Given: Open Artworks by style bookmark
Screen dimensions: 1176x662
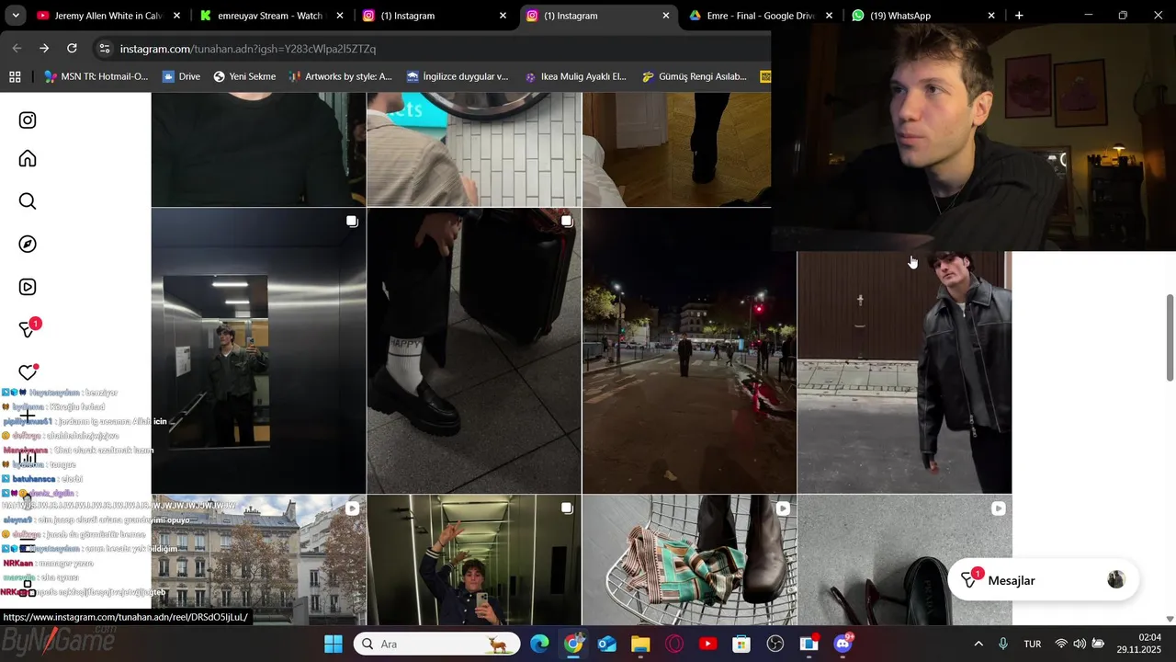Looking at the screenshot, I should click(340, 77).
